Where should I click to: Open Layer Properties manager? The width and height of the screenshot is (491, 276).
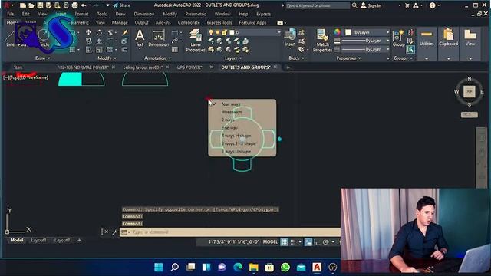pyautogui.click(x=196, y=41)
